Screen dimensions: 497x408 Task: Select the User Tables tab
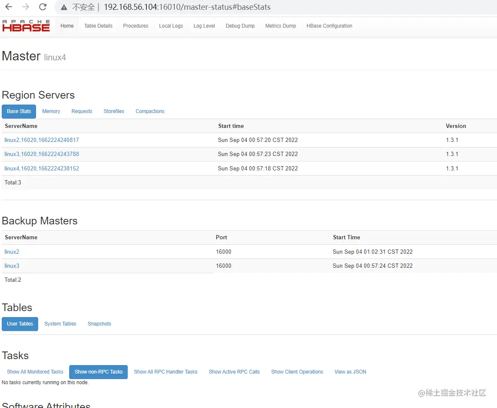coord(20,324)
